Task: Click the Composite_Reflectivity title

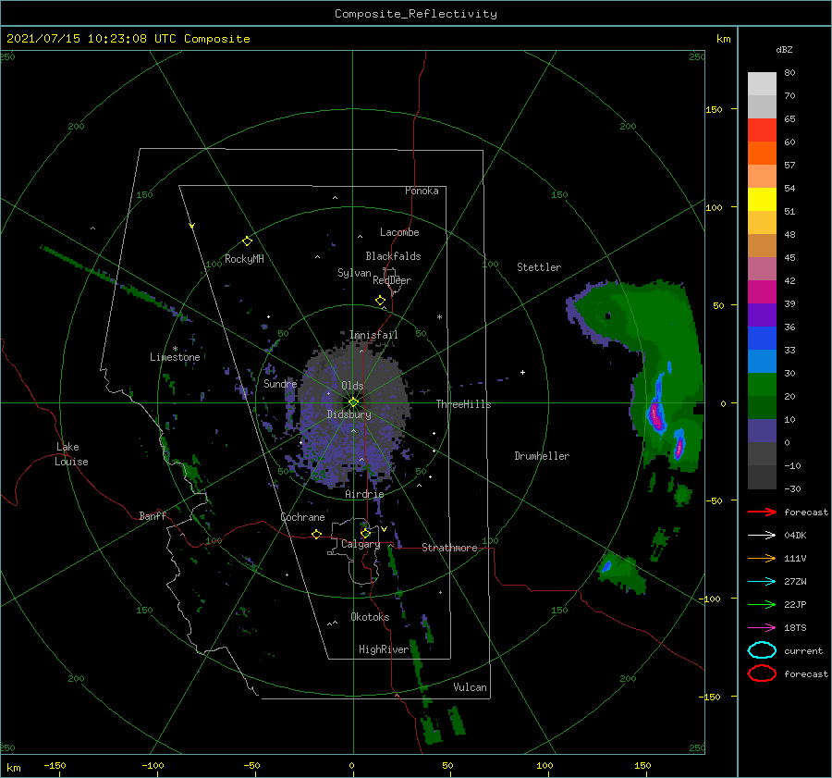Action: [x=415, y=14]
